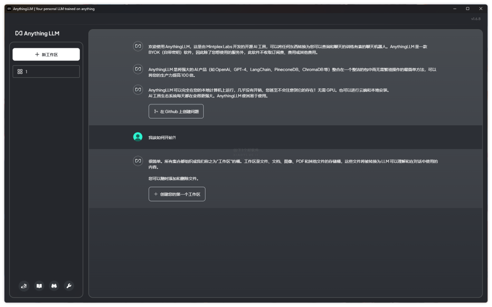492x307 pixels.
Task: Click 在 Github 上创建问题 button
Action: point(176,111)
